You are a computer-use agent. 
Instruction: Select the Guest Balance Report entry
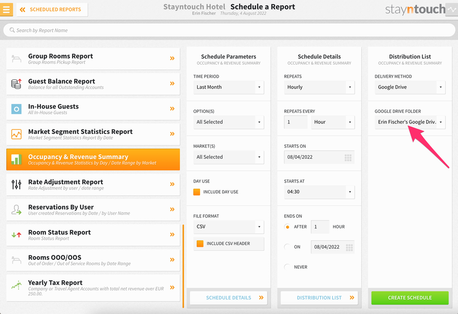pyautogui.click(x=93, y=84)
